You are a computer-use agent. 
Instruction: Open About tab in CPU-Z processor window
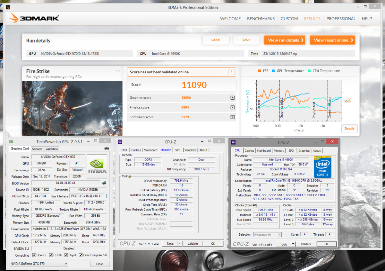(x=317, y=150)
